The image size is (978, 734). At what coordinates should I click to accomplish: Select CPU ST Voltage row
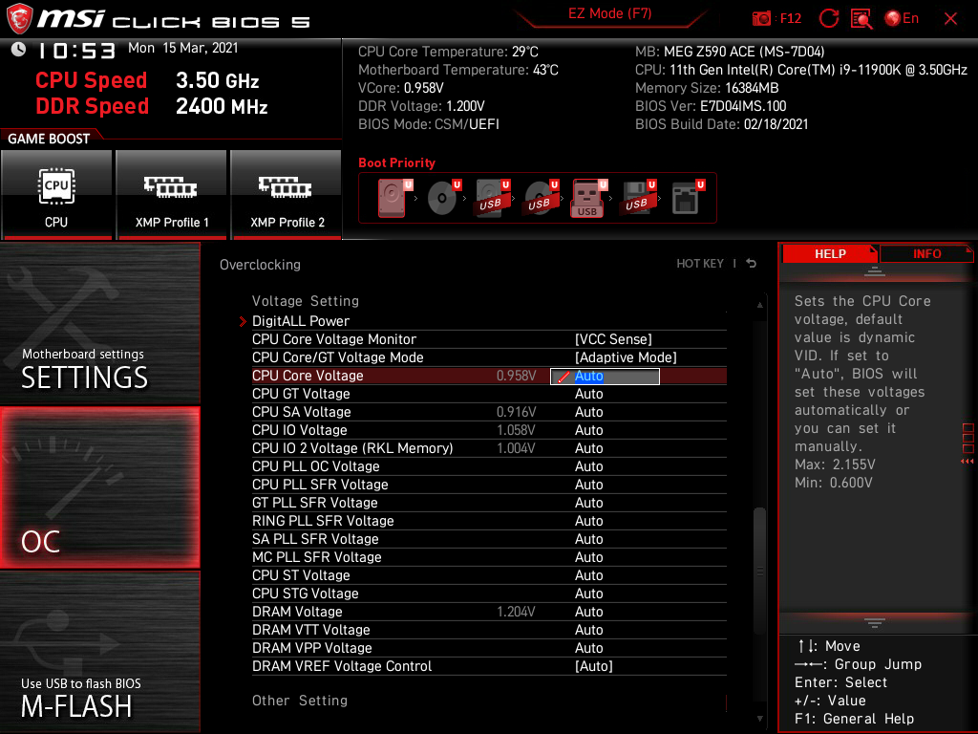(489, 574)
